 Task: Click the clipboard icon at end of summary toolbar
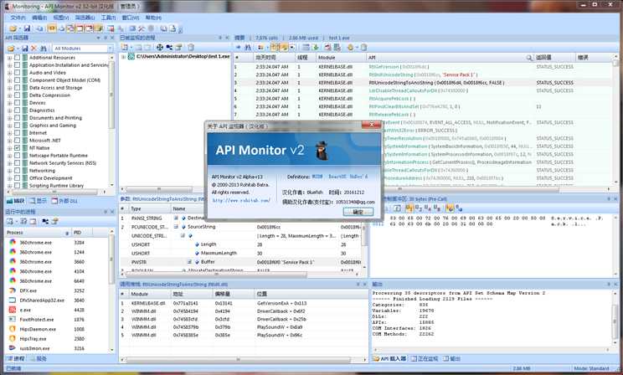pyautogui.click(x=364, y=47)
